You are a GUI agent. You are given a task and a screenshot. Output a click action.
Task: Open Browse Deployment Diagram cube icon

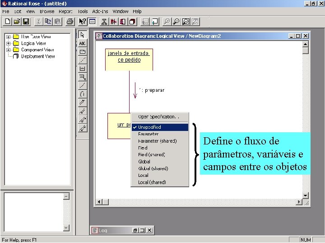click(132, 22)
